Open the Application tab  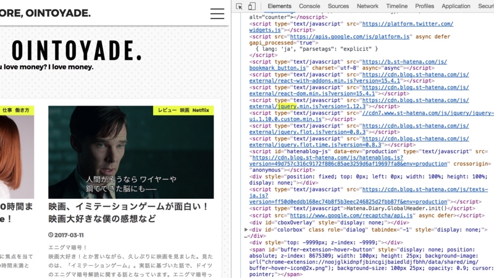pyautogui.click(x=456, y=6)
